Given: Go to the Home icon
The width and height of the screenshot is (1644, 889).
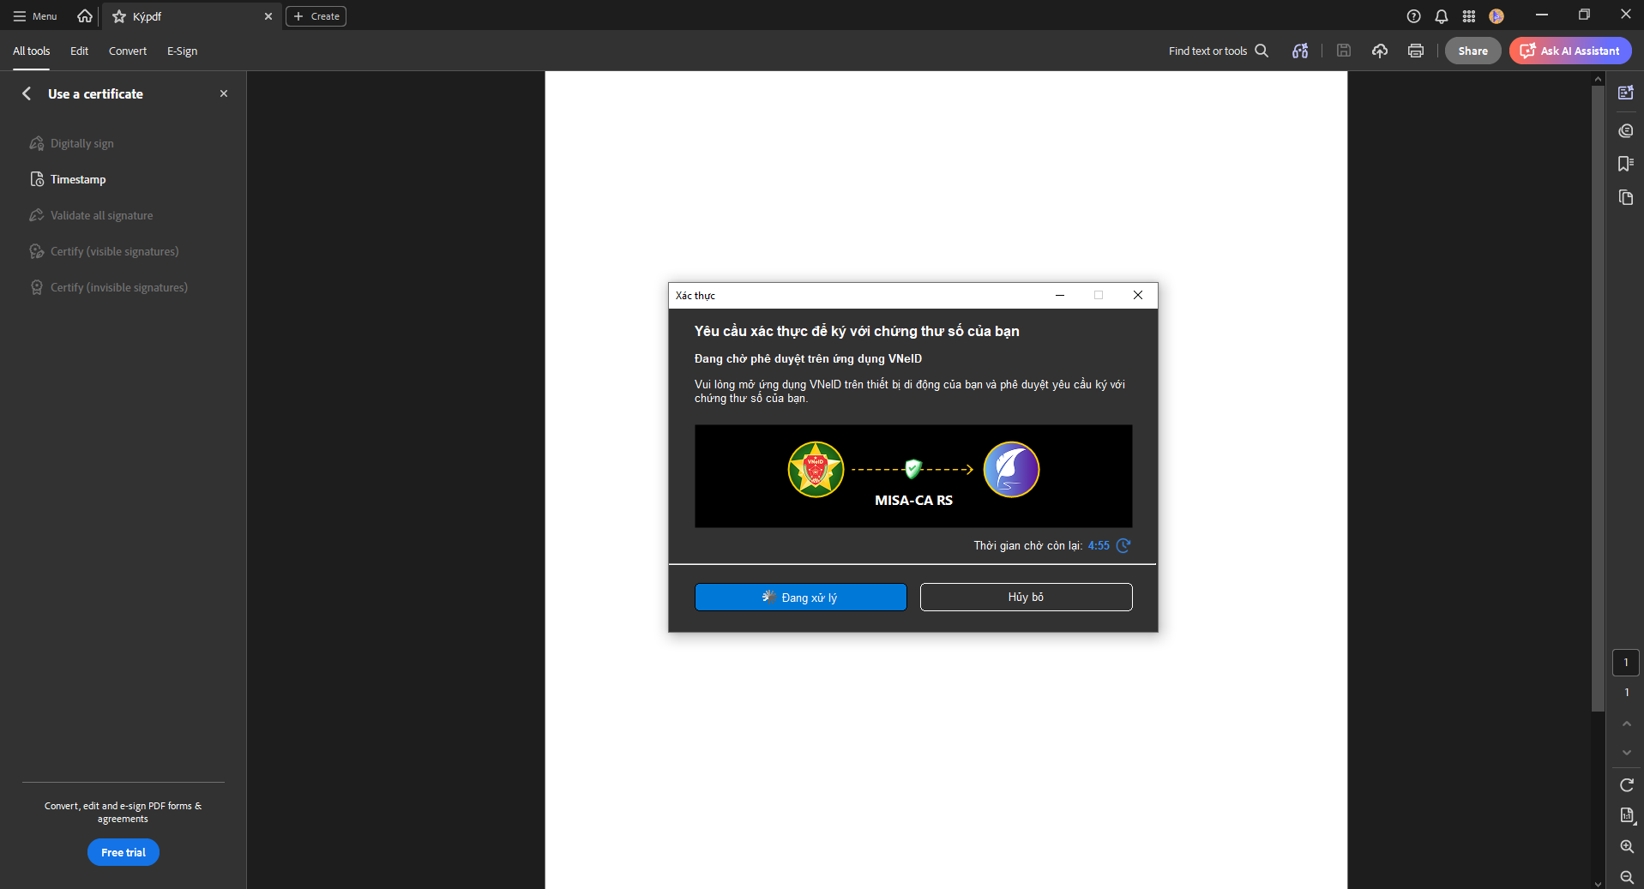Looking at the screenshot, I should pos(85,15).
